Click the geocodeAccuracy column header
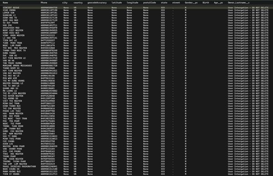The width and height of the screenshot is (273, 176). (x=97, y=3)
